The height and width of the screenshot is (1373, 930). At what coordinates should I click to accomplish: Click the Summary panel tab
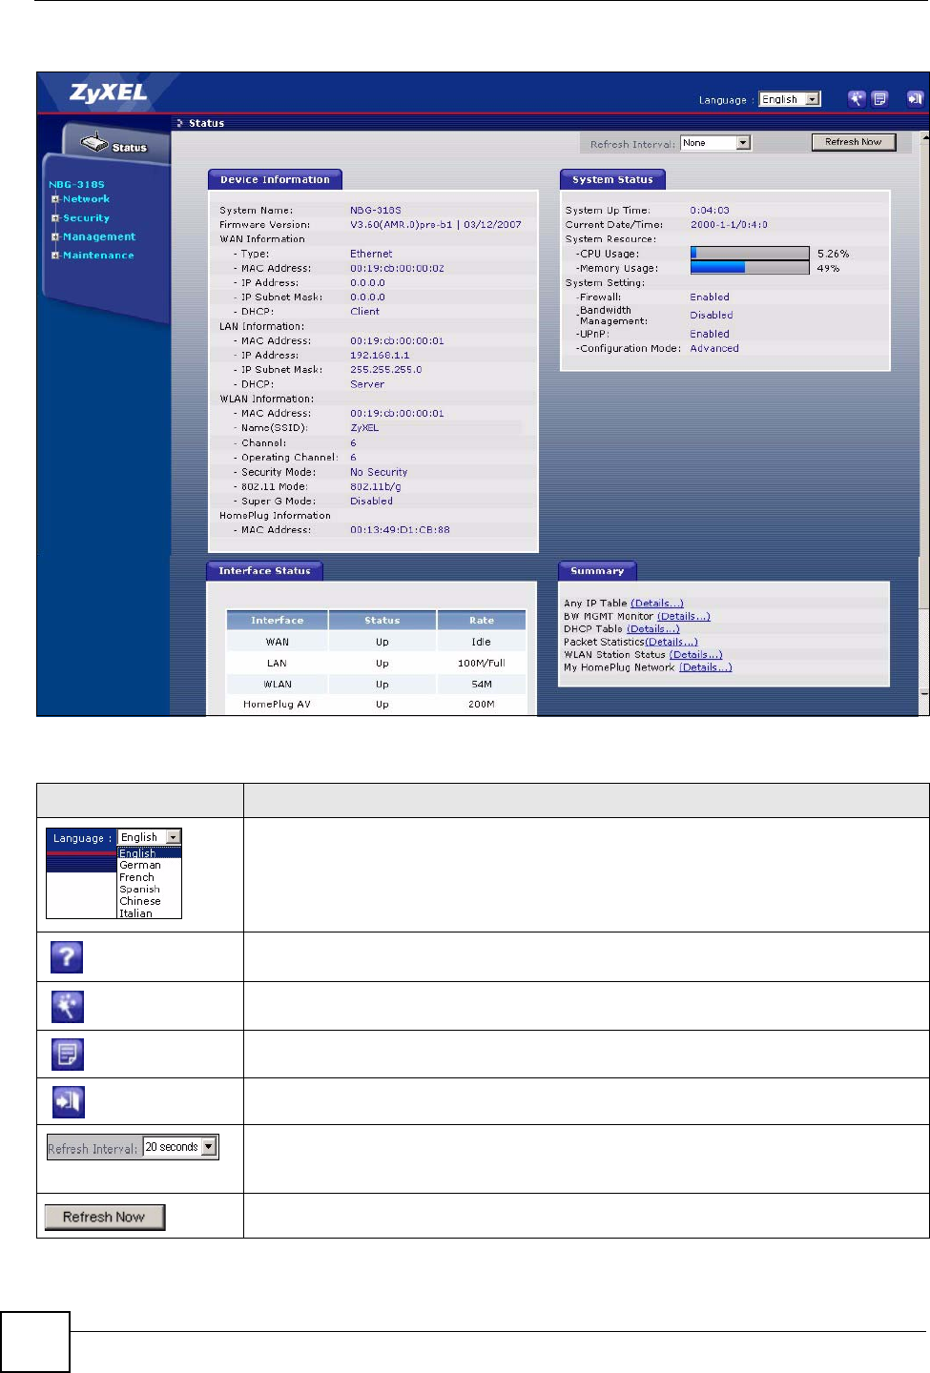click(x=597, y=571)
